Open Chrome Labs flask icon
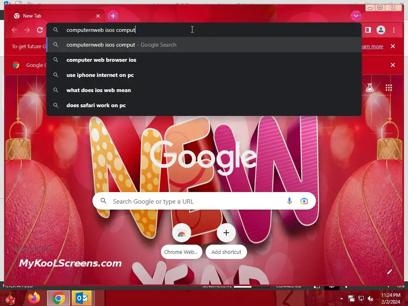 click(x=369, y=88)
